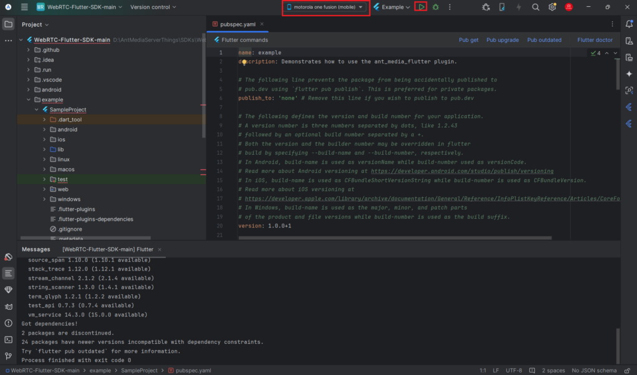Click the editor horizontal scrollbar
Screen dimensions: 637x375
tap(395, 238)
